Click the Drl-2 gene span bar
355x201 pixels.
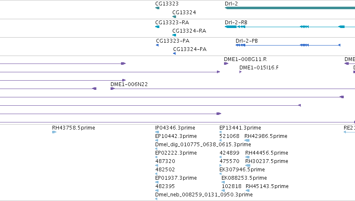[x=290, y=8]
